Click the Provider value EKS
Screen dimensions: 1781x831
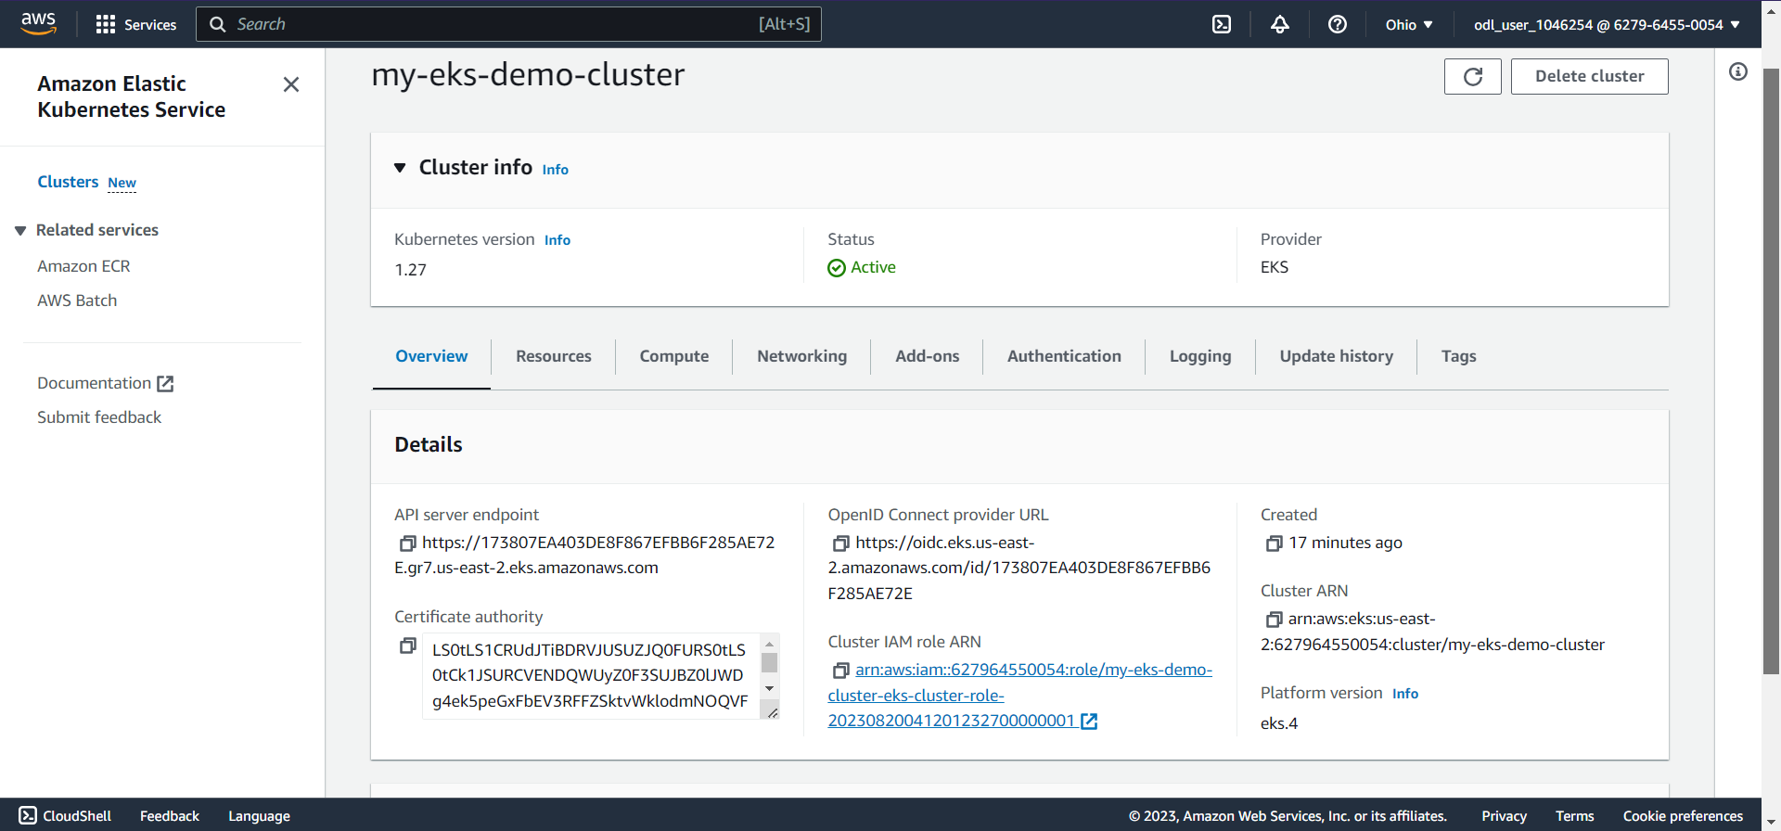click(x=1275, y=267)
